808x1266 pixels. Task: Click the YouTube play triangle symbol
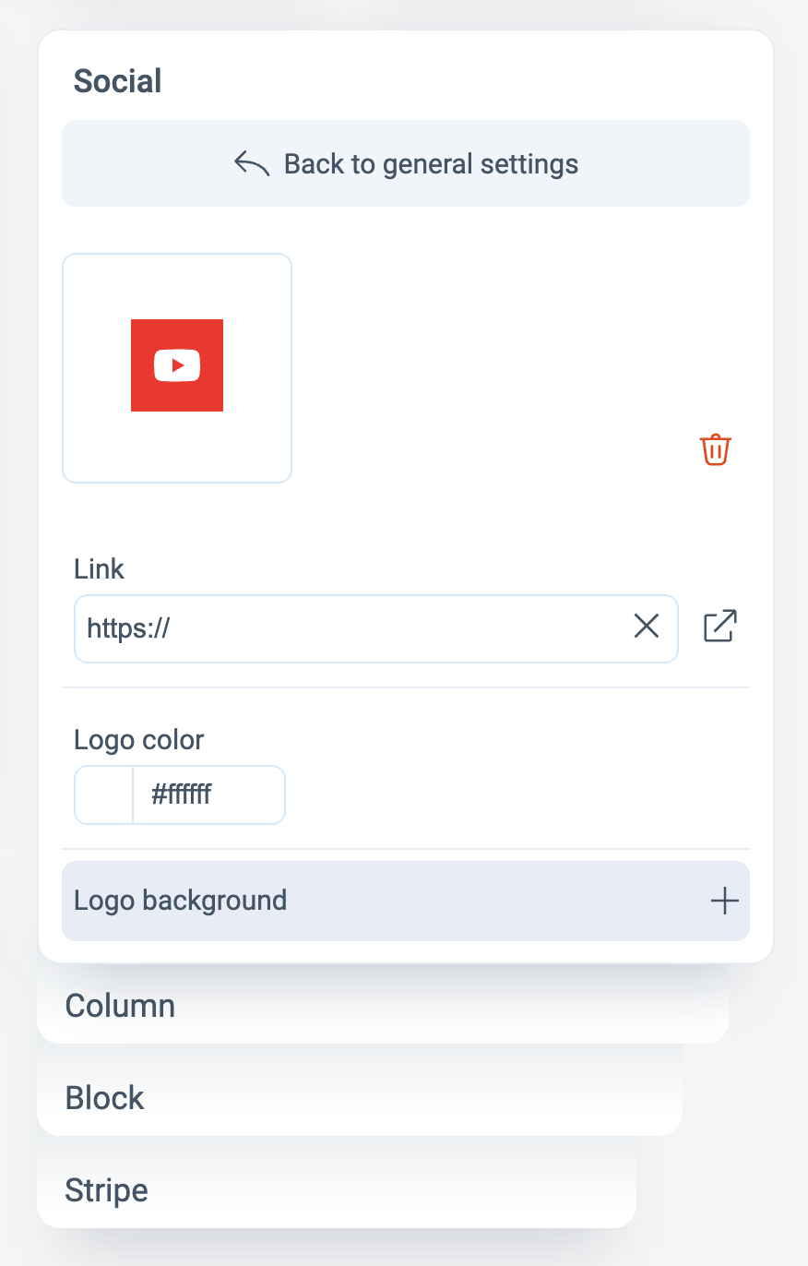(x=177, y=365)
